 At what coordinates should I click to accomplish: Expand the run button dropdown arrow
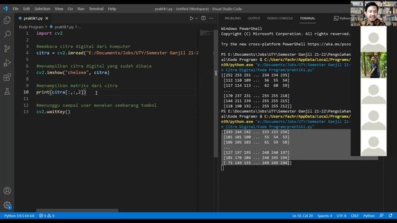[197, 18]
